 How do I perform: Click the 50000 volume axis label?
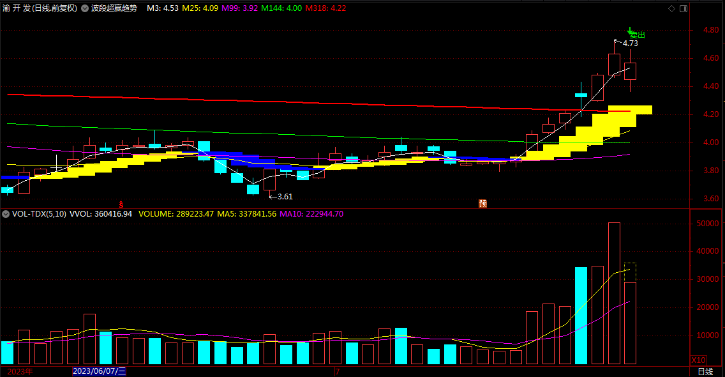point(707,223)
